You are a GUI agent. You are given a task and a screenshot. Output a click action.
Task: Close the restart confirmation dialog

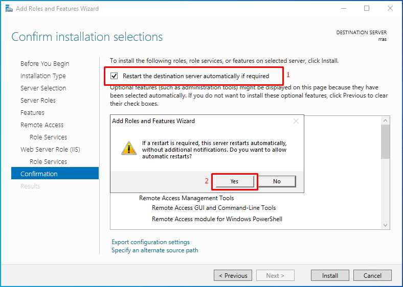click(x=296, y=121)
